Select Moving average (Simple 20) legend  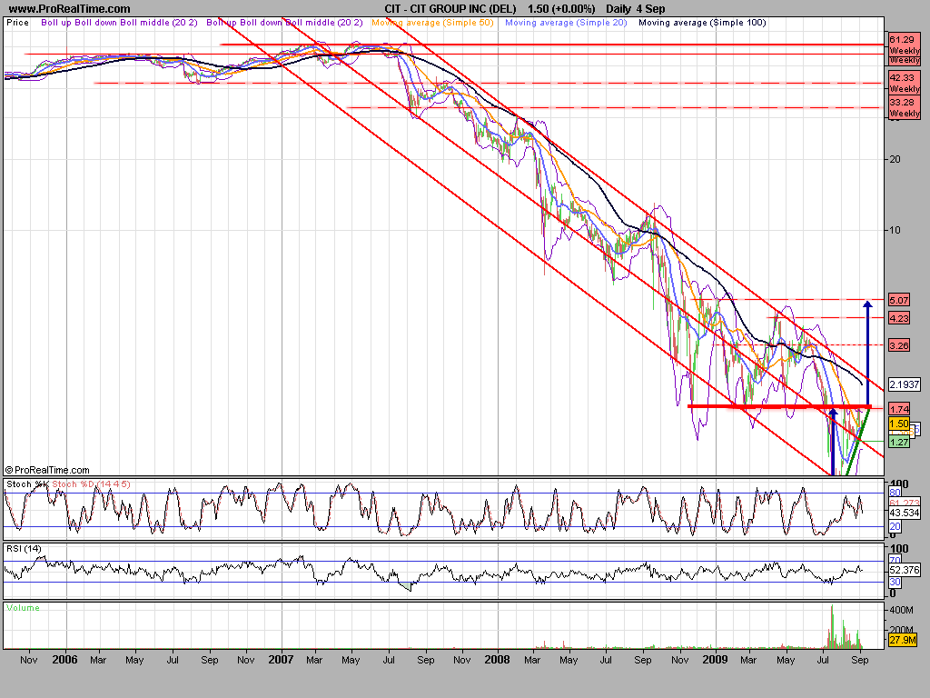(566, 23)
